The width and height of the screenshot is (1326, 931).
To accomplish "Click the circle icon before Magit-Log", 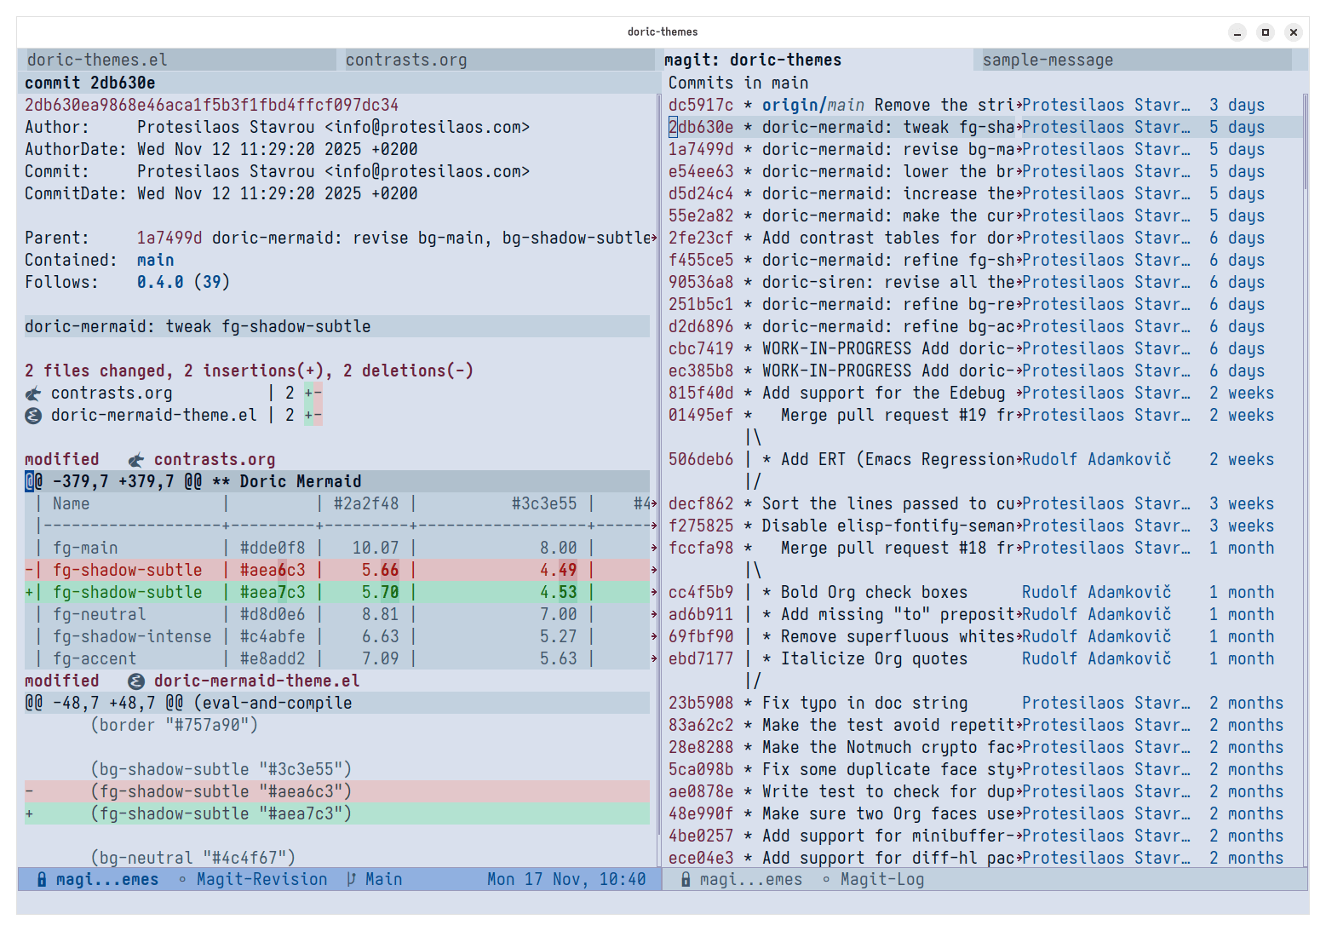I will 826,880.
